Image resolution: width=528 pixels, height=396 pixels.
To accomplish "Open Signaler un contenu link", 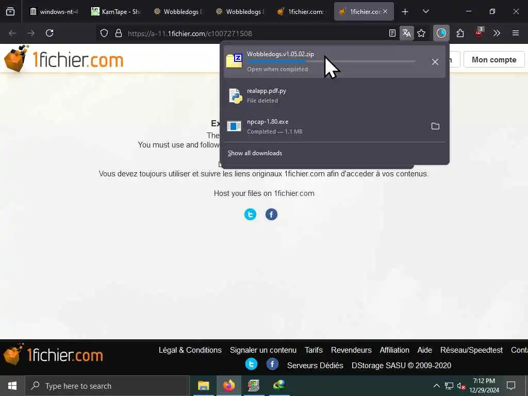I will click(263, 350).
